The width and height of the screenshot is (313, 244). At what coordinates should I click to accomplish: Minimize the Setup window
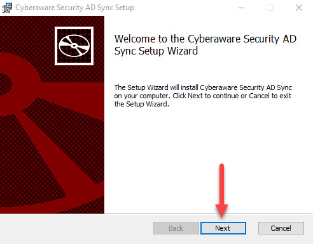pos(241,8)
